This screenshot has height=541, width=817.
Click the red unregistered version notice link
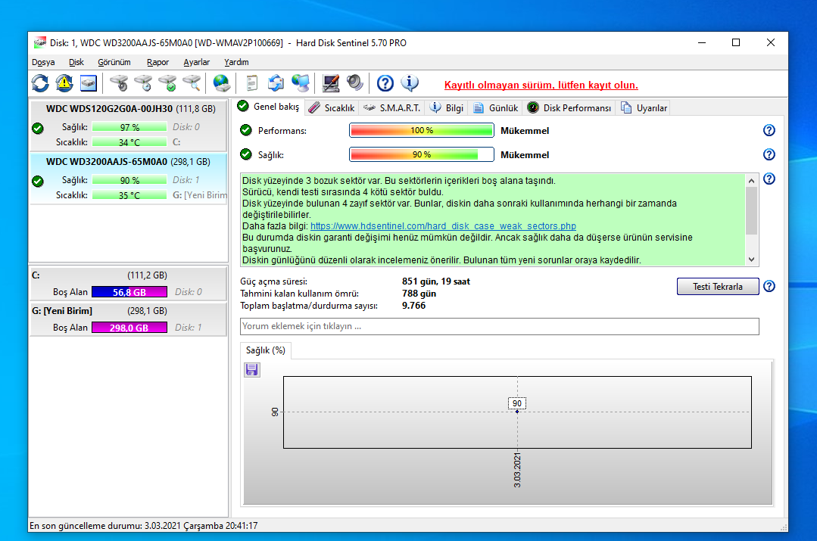541,85
